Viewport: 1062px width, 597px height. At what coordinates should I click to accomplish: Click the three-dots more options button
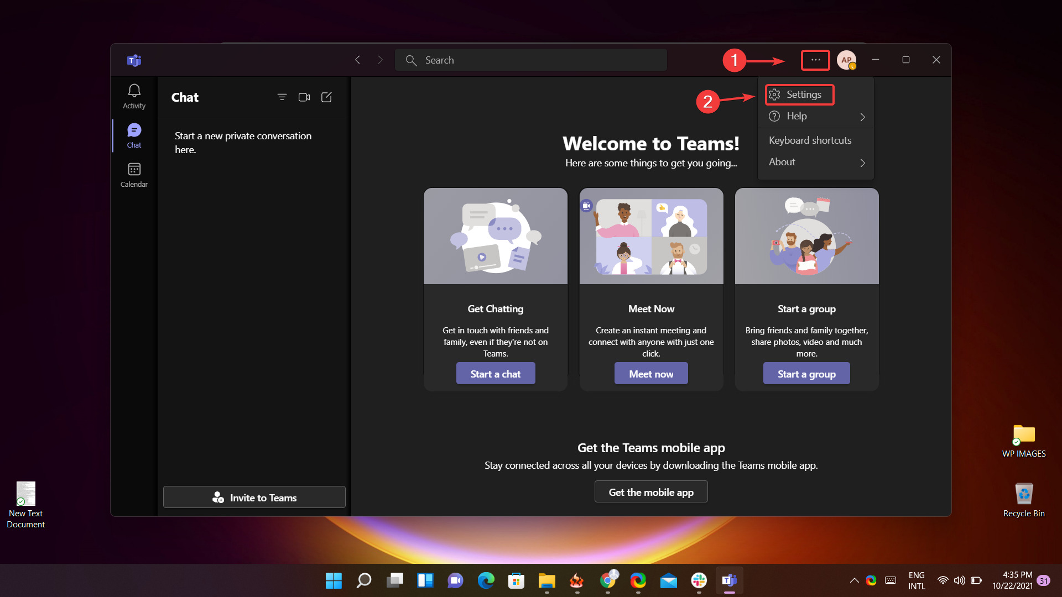[x=815, y=60]
